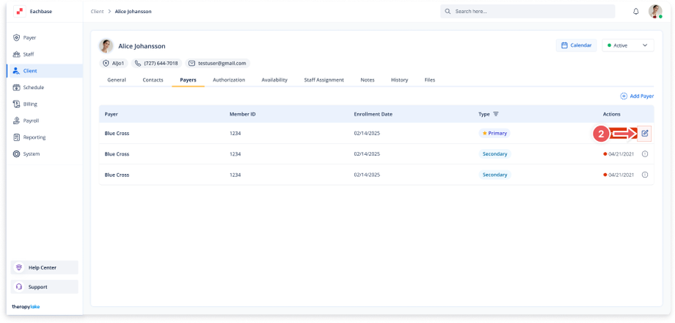Expand the Active status dropdown
Viewport: 675px width, 323px height.
pos(627,46)
